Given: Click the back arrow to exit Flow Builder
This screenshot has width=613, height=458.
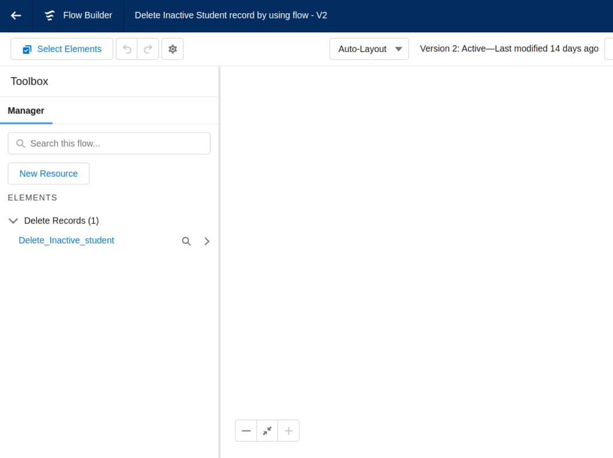Looking at the screenshot, I should (x=16, y=16).
